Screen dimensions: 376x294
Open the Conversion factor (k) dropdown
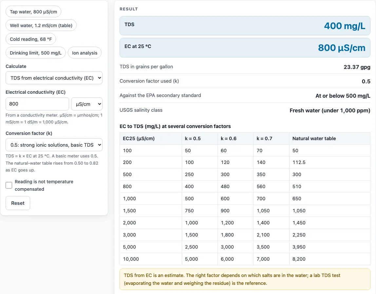[x=54, y=145]
